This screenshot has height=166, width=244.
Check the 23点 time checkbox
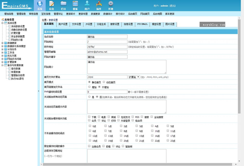click(168, 140)
